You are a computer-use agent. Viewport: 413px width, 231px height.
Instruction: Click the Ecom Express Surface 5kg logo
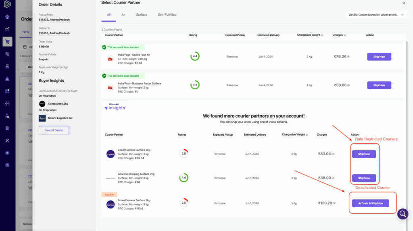111,204
